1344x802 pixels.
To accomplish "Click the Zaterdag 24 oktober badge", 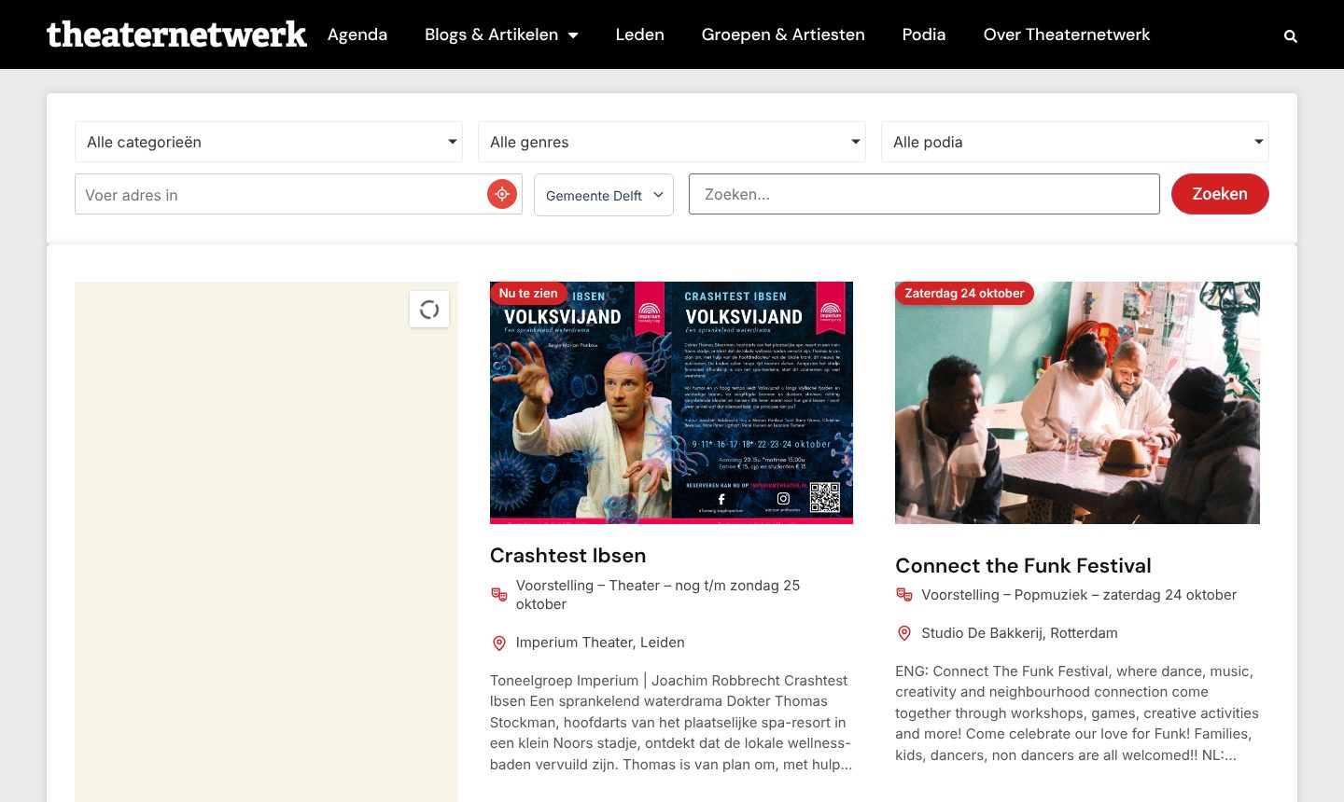I will pyautogui.click(x=964, y=293).
